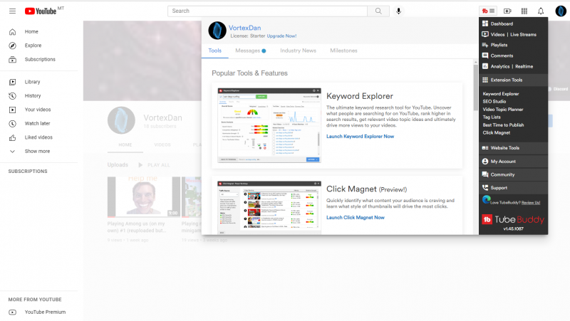Click the voice search microphone icon
The height and width of the screenshot is (321, 570).
point(398,11)
